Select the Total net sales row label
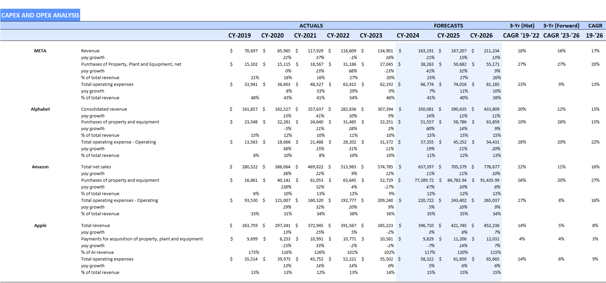Viewport: 606px width, 283px height. [96, 167]
